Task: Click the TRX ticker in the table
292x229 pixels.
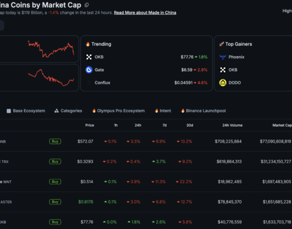Action: [5, 161]
